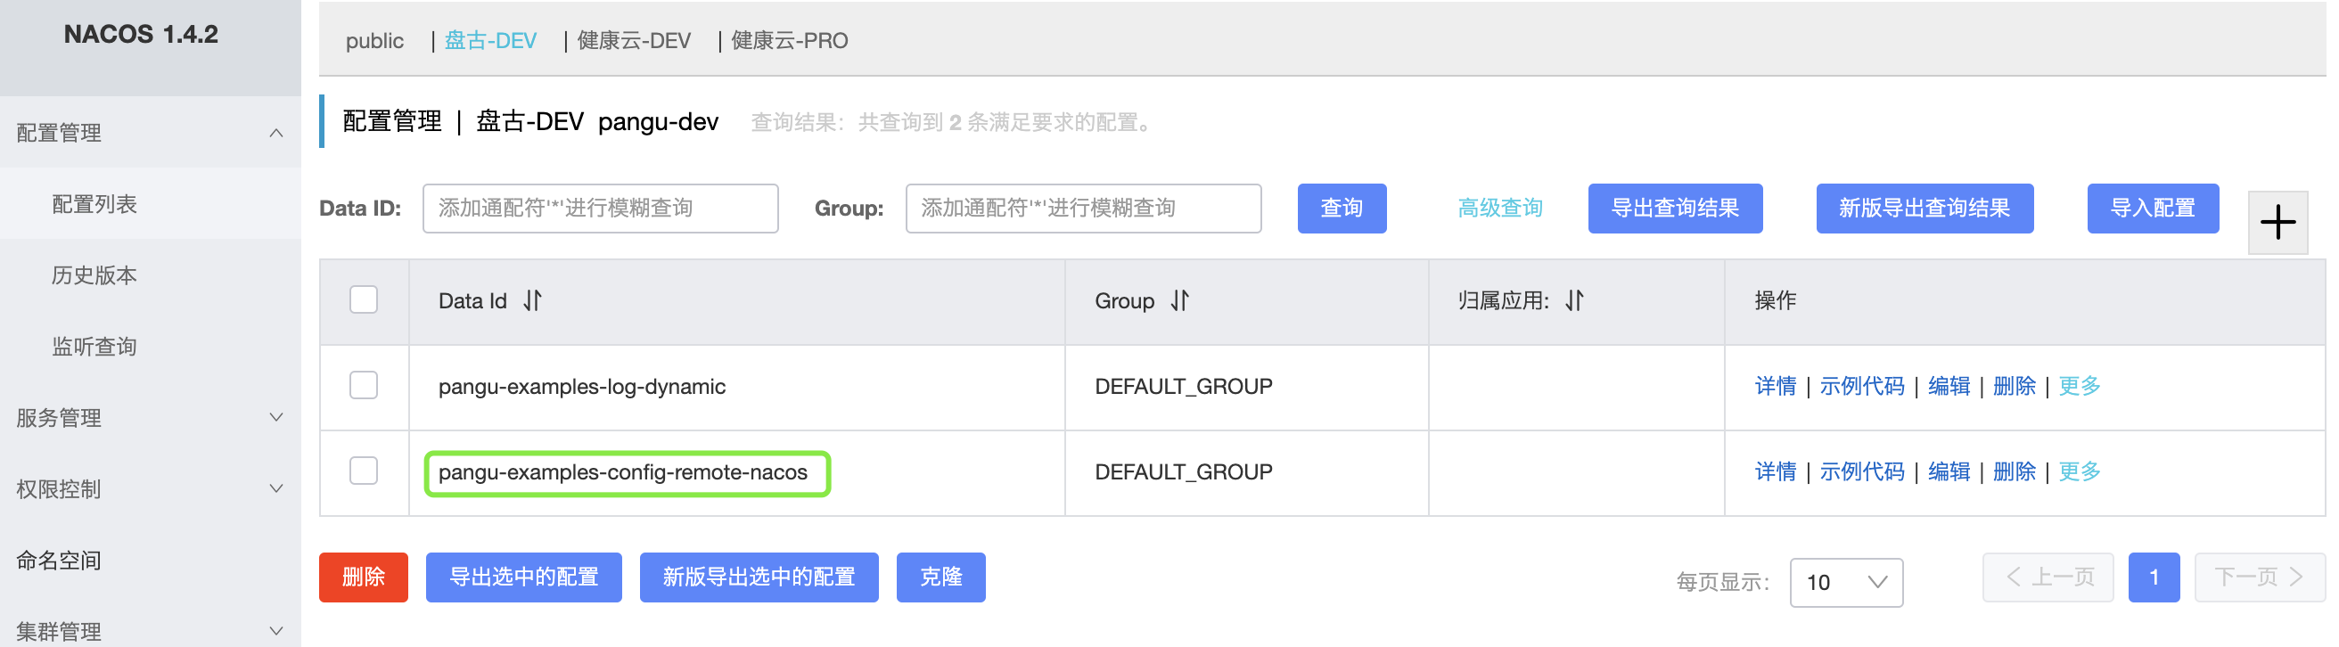Click the plus icon to create configuration
This screenshot has height=647, width=2339.
point(2277,222)
